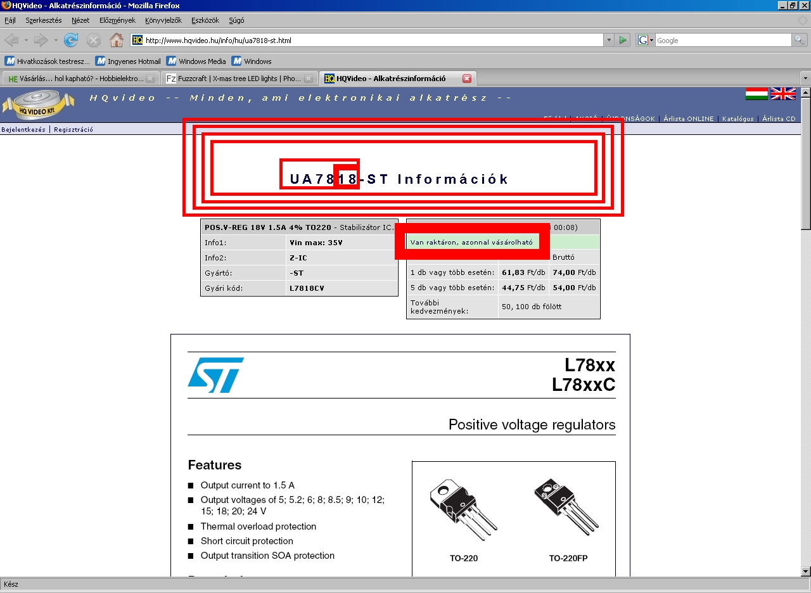
Task: Open the Árlista ONLINE link
Action: coord(689,118)
